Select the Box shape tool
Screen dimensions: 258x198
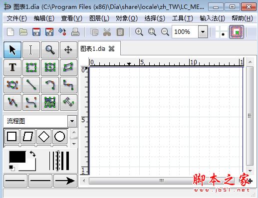coord(31,67)
